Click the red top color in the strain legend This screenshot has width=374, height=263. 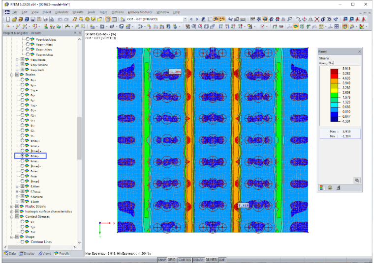coord(334,71)
